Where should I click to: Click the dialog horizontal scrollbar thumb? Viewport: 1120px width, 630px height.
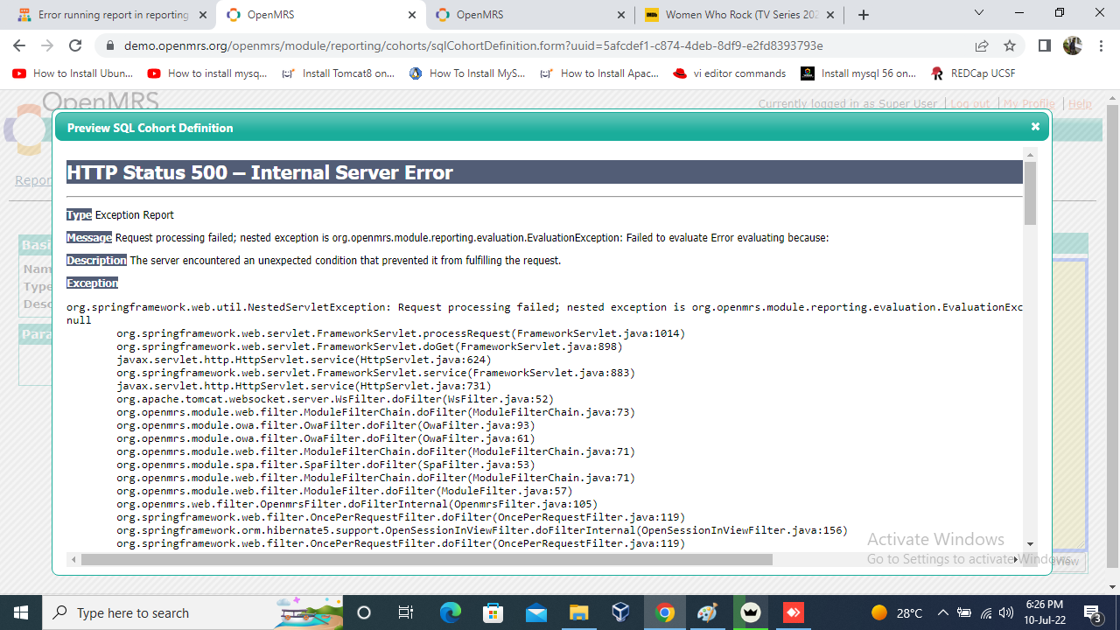pos(426,559)
